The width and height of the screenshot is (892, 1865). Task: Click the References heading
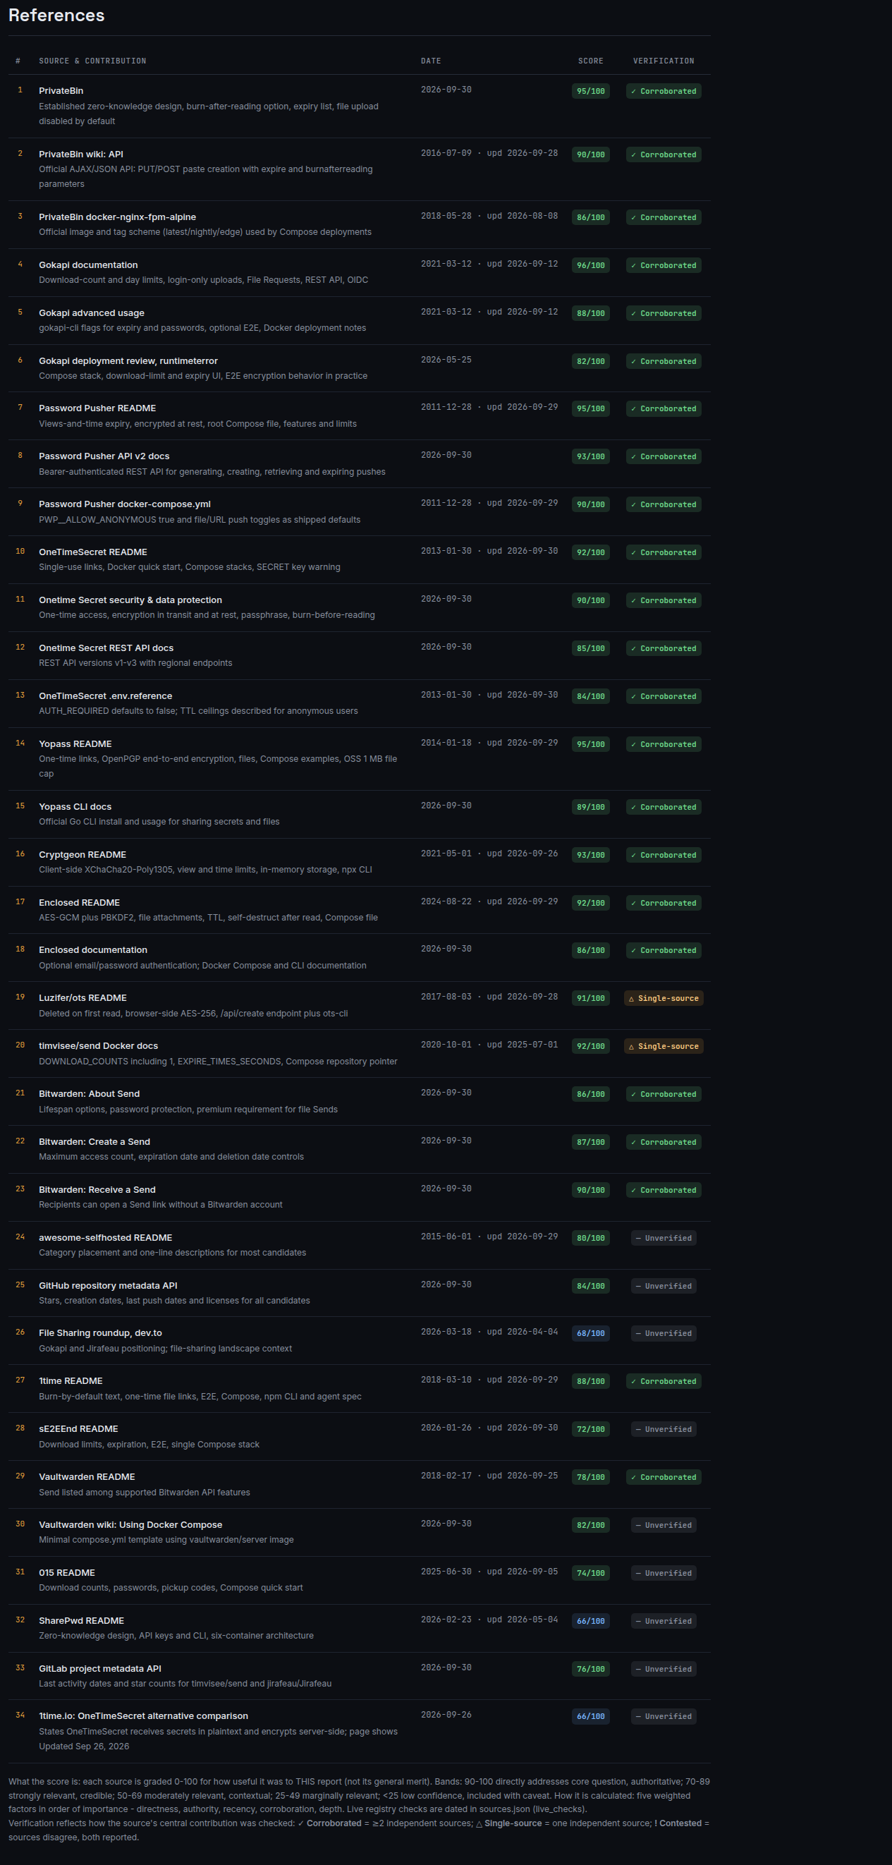[56, 16]
